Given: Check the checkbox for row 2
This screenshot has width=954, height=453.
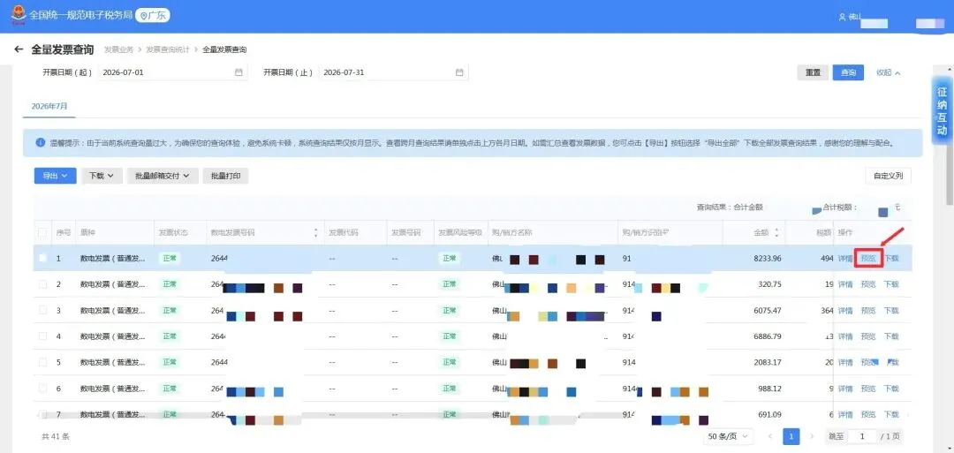Looking at the screenshot, I should pos(42,284).
